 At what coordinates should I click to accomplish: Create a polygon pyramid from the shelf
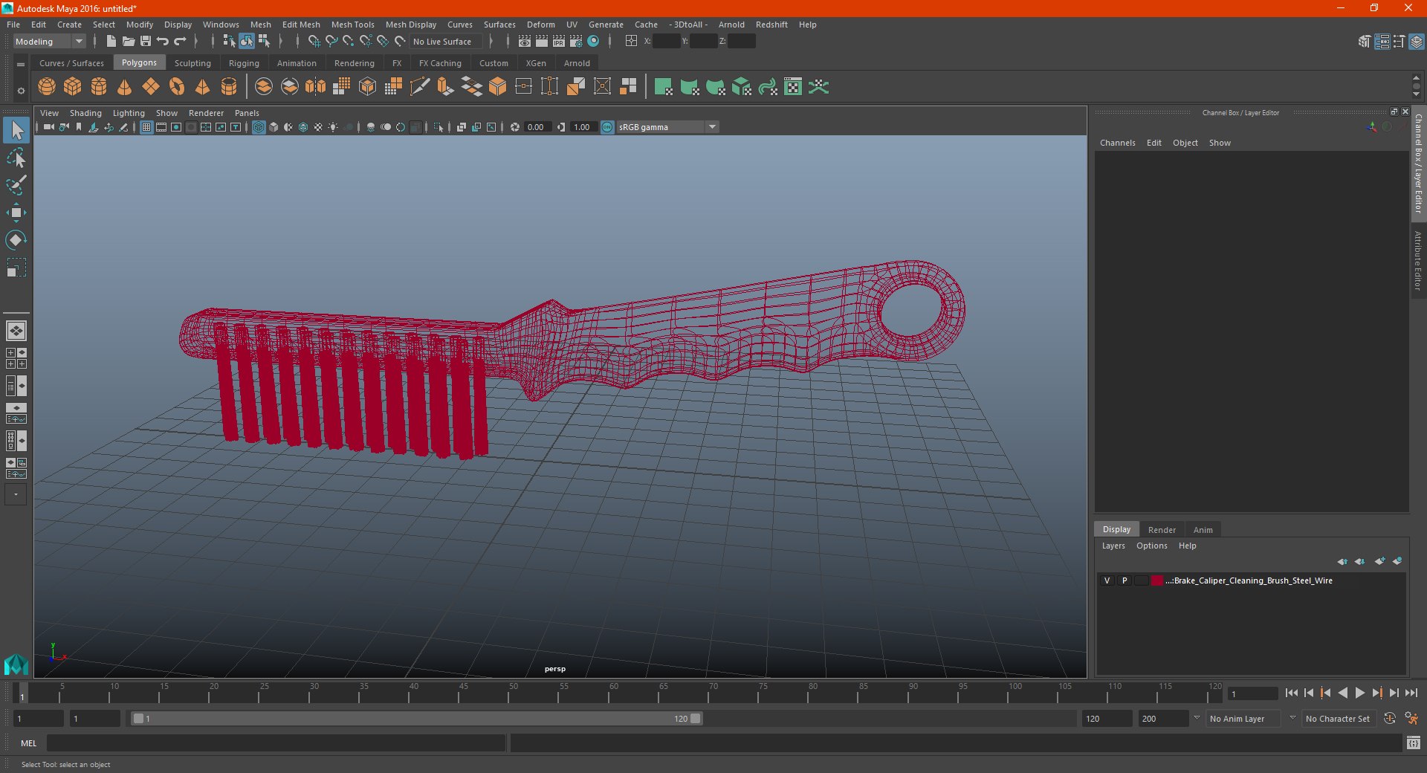coord(203,87)
